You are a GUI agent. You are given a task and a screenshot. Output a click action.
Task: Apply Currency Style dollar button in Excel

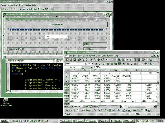(x=124, y=64)
